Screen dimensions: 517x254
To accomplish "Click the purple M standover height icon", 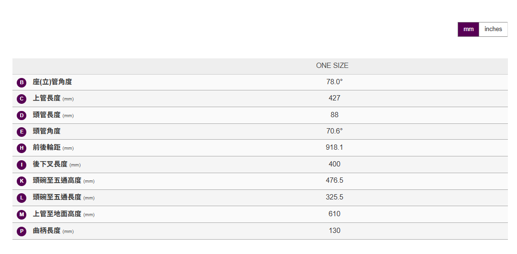I will pos(22,215).
